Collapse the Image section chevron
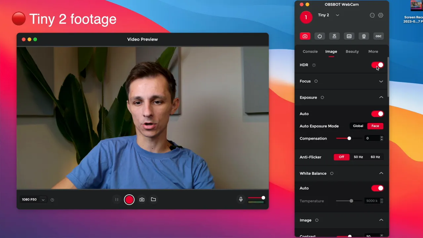The width and height of the screenshot is (423, 238). click(x=381, y=220)
